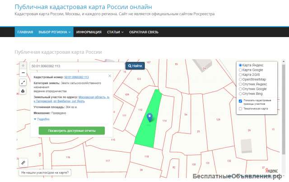Viewport: 289px width, 182px height.
Task: Click parcel labeled 118 on map
Action: pyautogui.click(x=146, y=157)
